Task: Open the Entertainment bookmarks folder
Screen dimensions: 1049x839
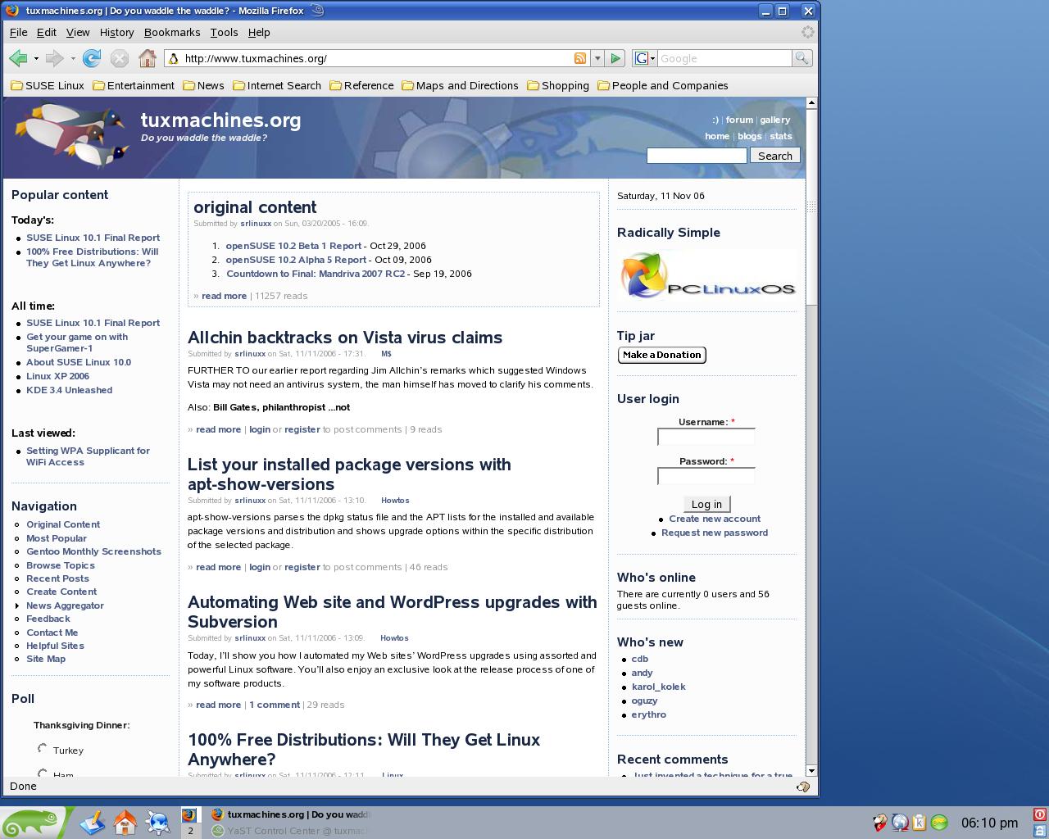Action: [133, 85]
